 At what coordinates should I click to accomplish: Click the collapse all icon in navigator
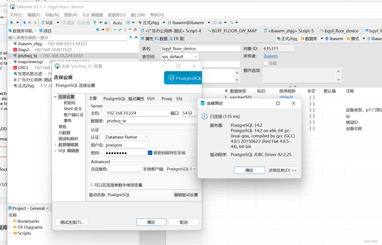(x=115, y=30)
